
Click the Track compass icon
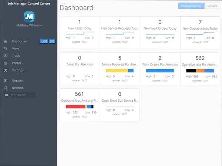click(6, 56)
